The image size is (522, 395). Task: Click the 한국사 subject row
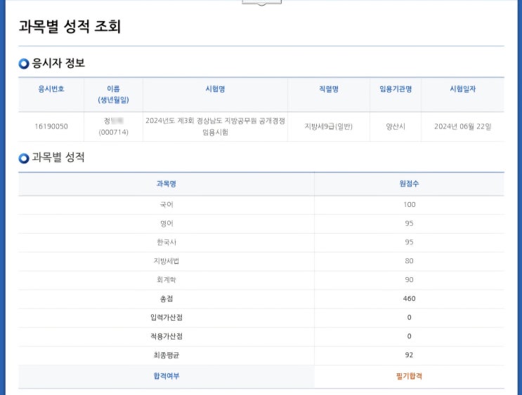(166, 242)
